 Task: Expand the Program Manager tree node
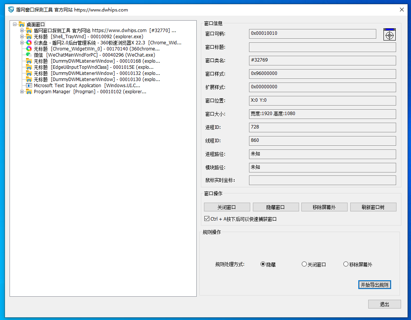click(22, 92)
